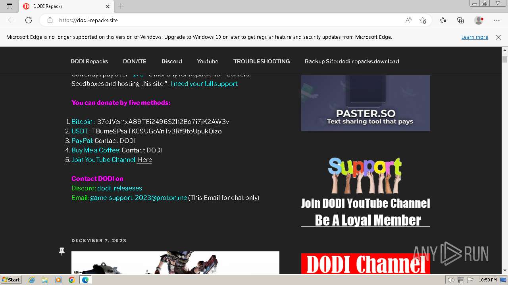This screenshot has width=508, height=285.
Task: Click scrollbar down arrow
Action: (x=505, y=271)
